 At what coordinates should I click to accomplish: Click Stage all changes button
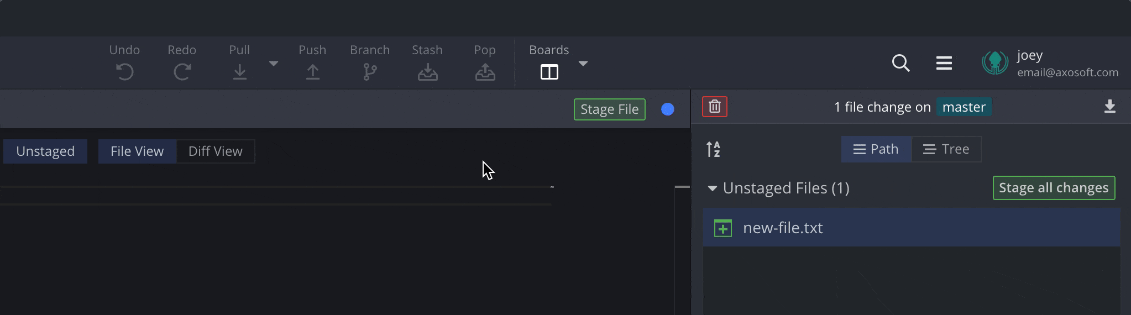tap(1053, 188)
